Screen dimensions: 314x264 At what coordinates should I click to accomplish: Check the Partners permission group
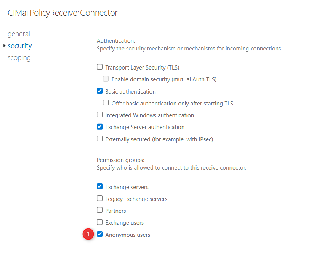[x=100, y=210]
